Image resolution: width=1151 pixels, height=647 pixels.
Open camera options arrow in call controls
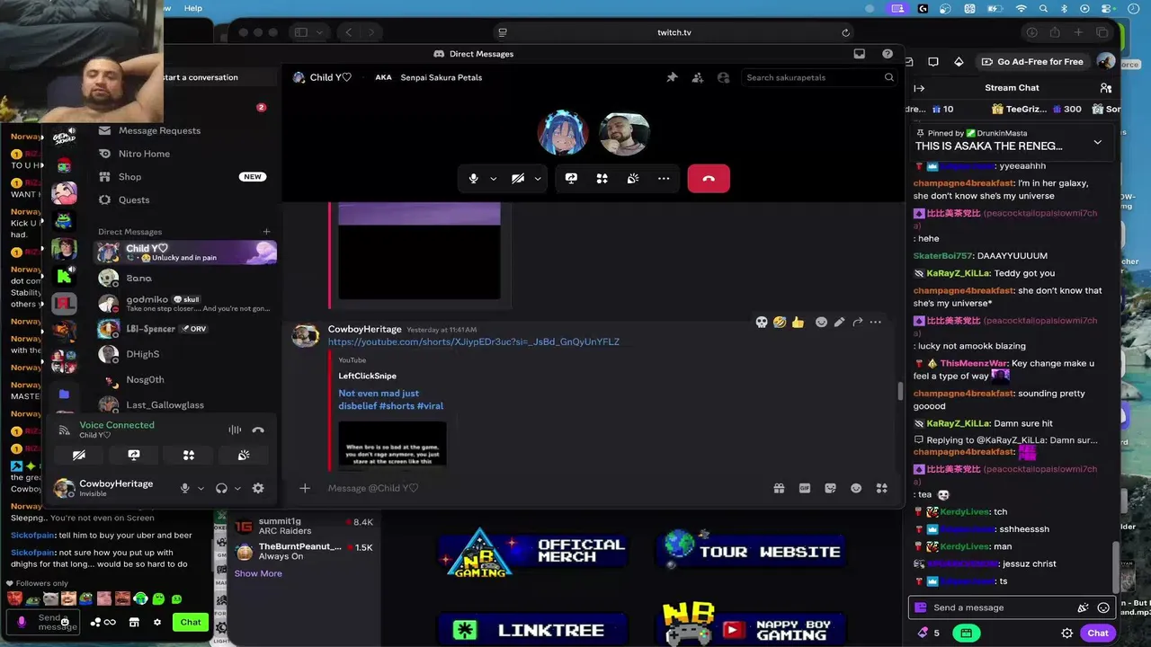pos(538,179)
